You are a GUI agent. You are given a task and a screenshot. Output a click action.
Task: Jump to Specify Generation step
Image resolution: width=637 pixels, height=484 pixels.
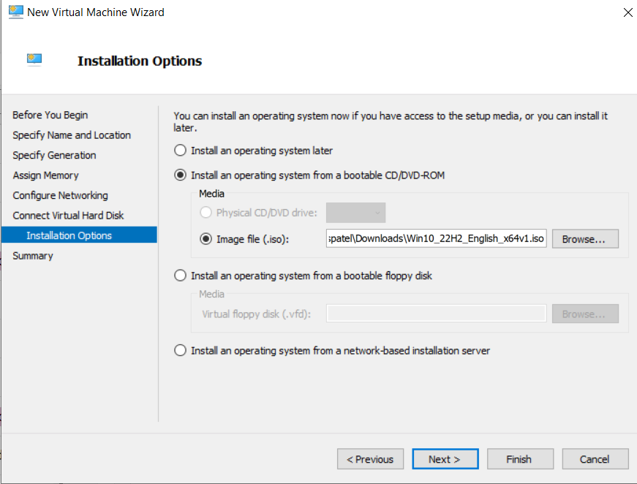tap(54, 155)
